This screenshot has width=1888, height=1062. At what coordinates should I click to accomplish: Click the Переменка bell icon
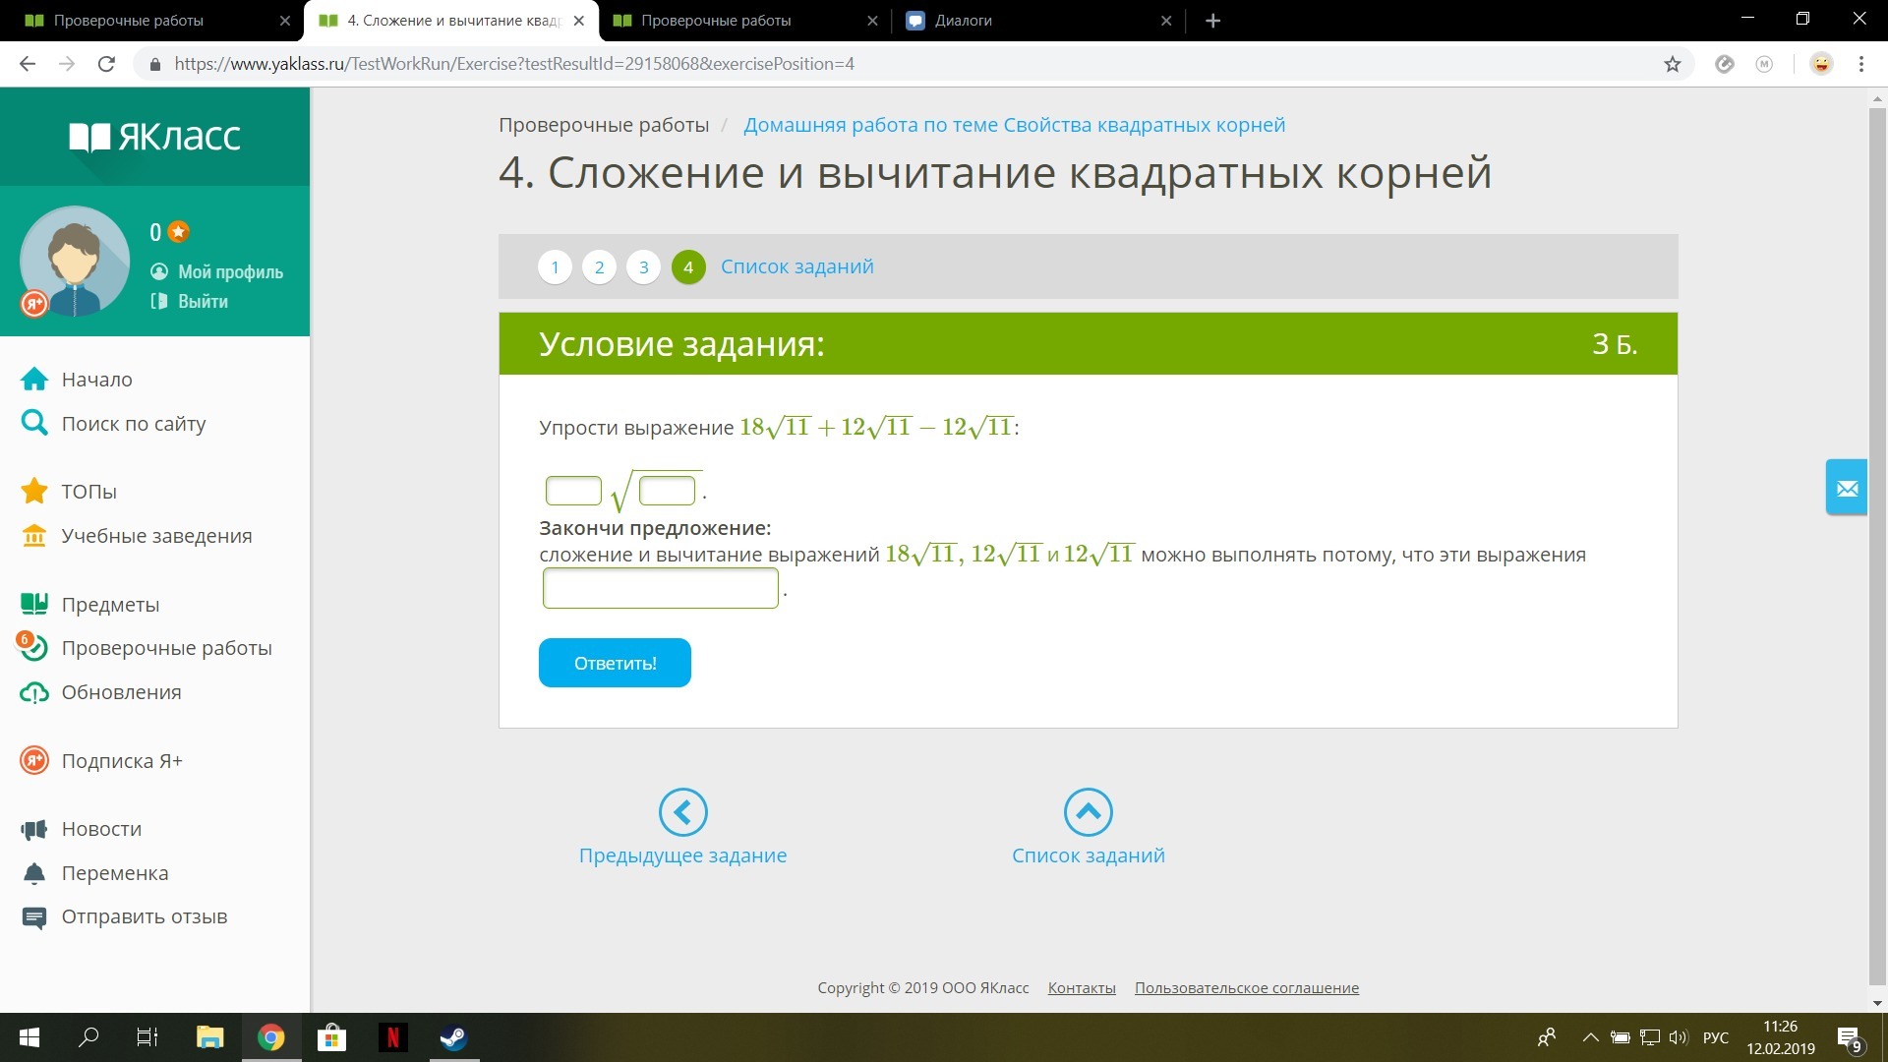pos(34,873)
